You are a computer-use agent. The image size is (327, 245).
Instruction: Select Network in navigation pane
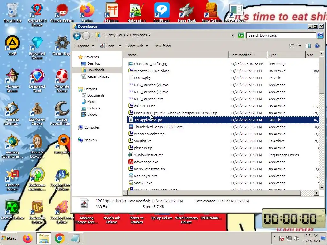point(90,140)
